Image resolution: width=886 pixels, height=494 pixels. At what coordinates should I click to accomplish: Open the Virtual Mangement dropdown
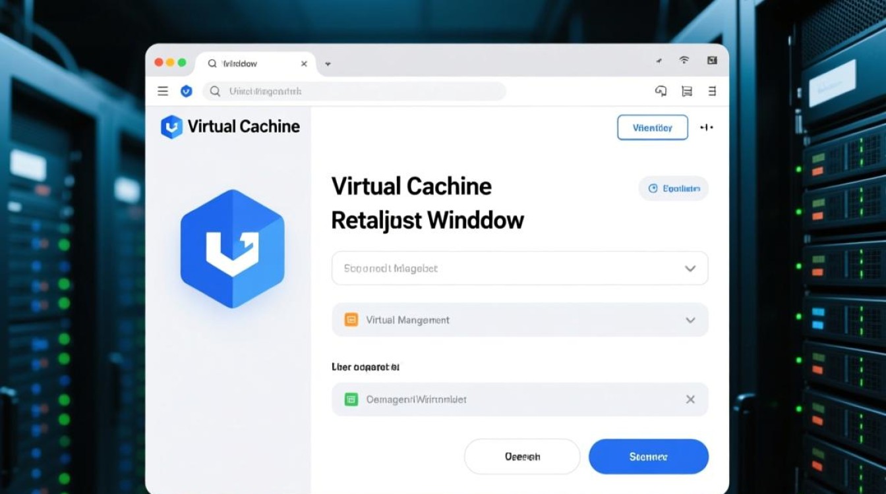[690, 320]
